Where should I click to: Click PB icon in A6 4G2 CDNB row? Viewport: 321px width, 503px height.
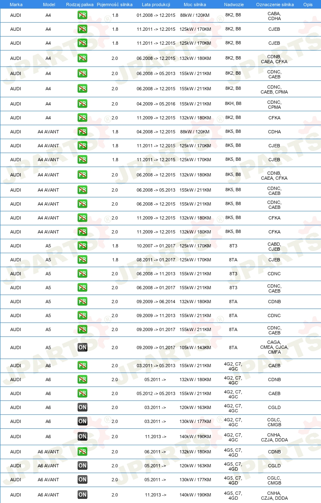(83, 380)
